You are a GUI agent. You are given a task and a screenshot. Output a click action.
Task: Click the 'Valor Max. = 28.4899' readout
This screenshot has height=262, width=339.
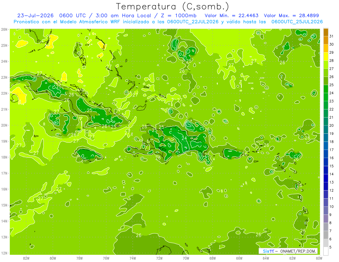pyautogui.click(x=291, y=16)
